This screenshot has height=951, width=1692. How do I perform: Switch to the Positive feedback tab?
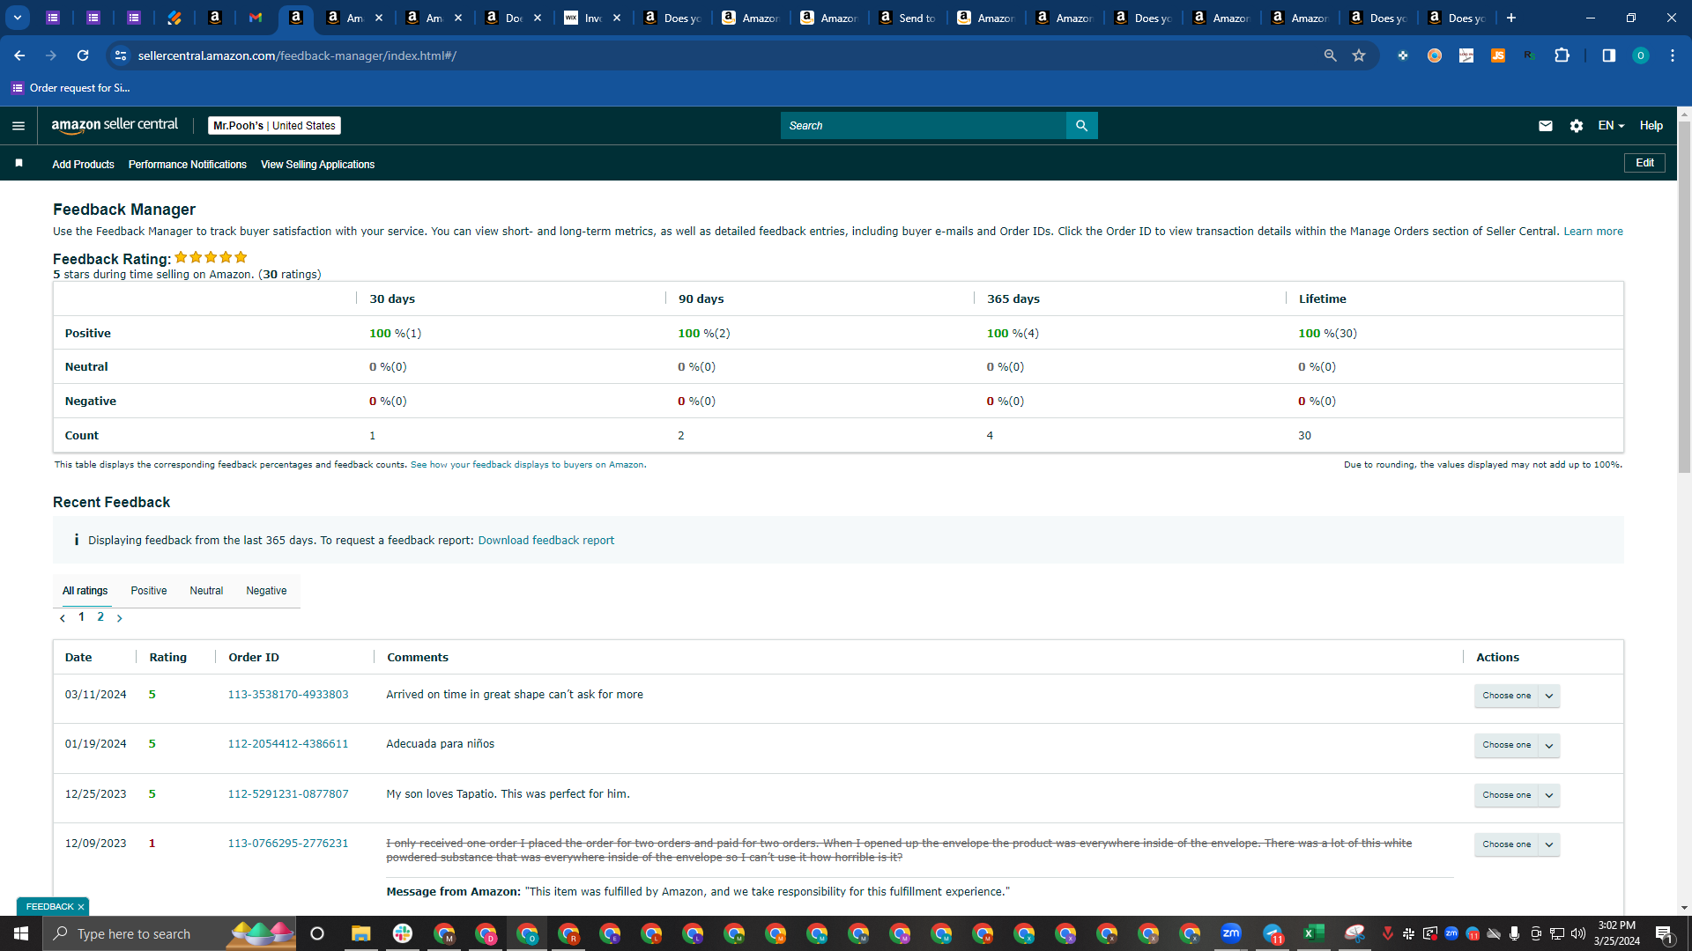tap(149, 591)
